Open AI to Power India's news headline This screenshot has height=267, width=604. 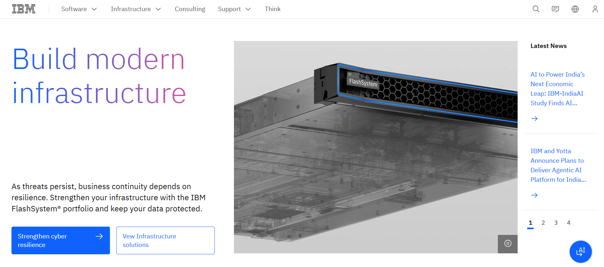pos(557,89)
